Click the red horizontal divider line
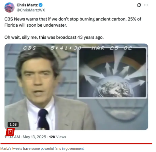 coord(76,144)
